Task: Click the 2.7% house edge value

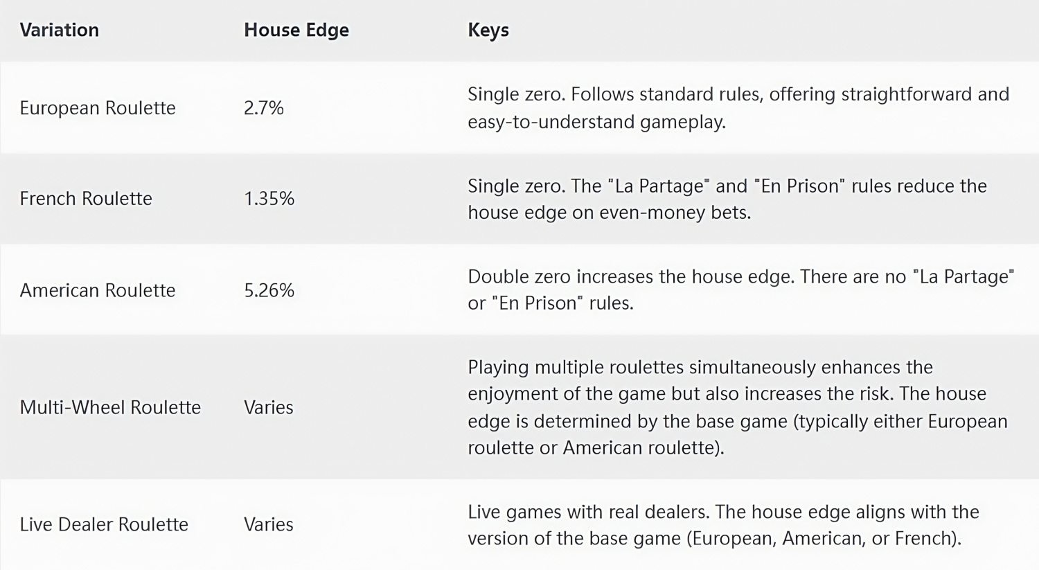Action: 264,108
